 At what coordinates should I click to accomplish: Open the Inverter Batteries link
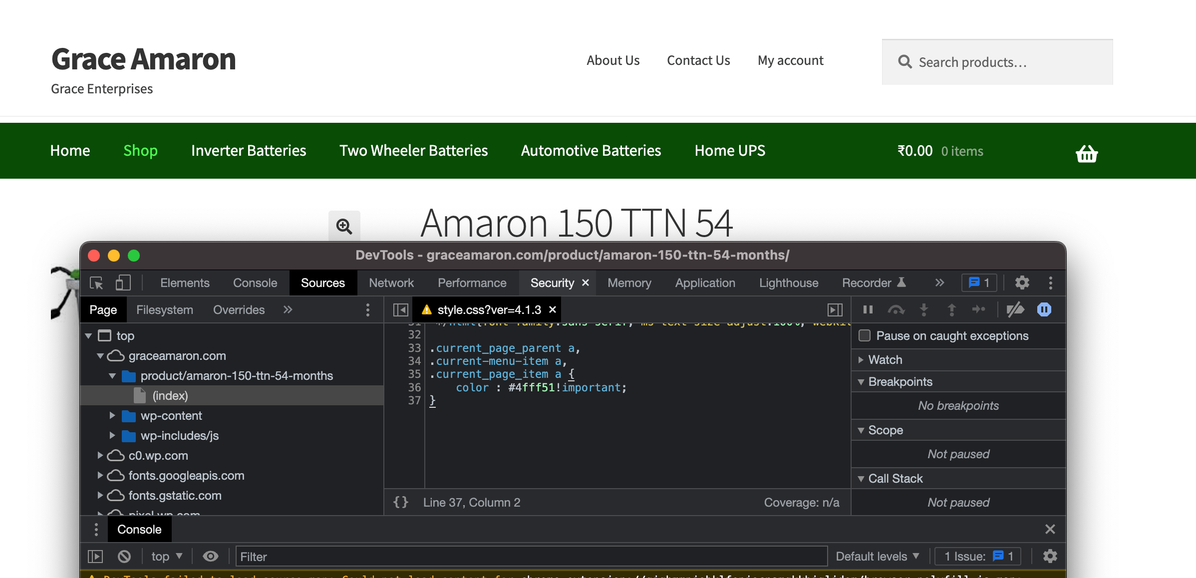pos(248,151)
